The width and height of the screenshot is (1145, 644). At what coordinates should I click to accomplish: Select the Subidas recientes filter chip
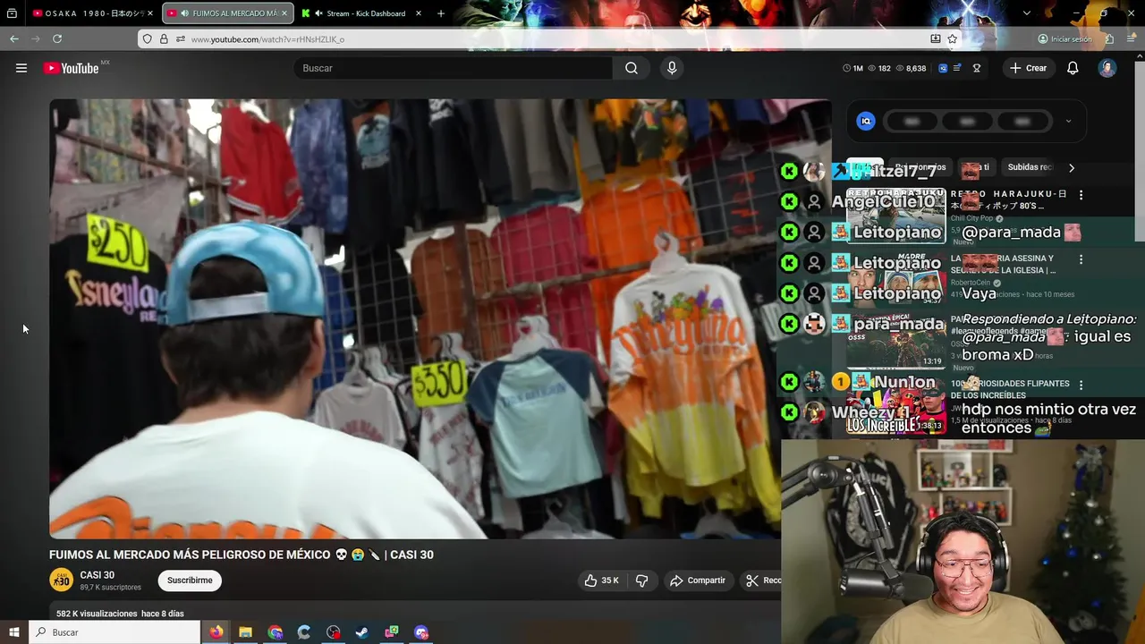click(1030, 167)
